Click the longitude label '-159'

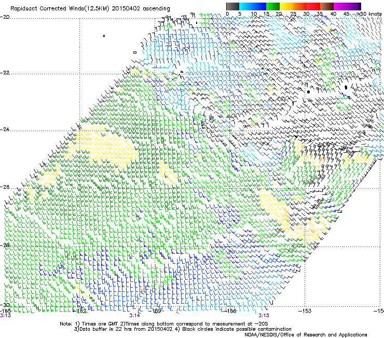click(155, 311)
